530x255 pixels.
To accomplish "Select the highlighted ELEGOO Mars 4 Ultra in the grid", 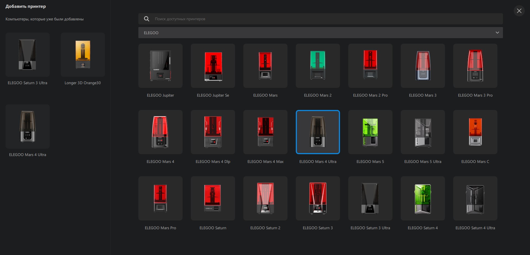I will point(318,132).
